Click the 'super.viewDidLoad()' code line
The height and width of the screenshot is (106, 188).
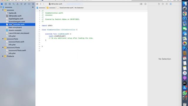57,36
